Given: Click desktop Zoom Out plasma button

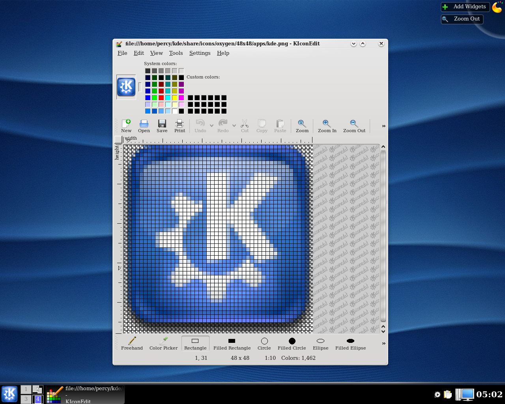Looking at the screenshot, I should (x=462, y=19).
